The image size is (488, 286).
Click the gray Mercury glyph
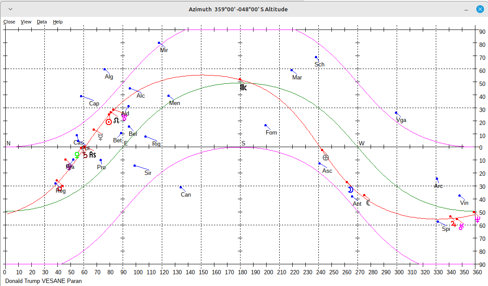[x=100, y=137]
